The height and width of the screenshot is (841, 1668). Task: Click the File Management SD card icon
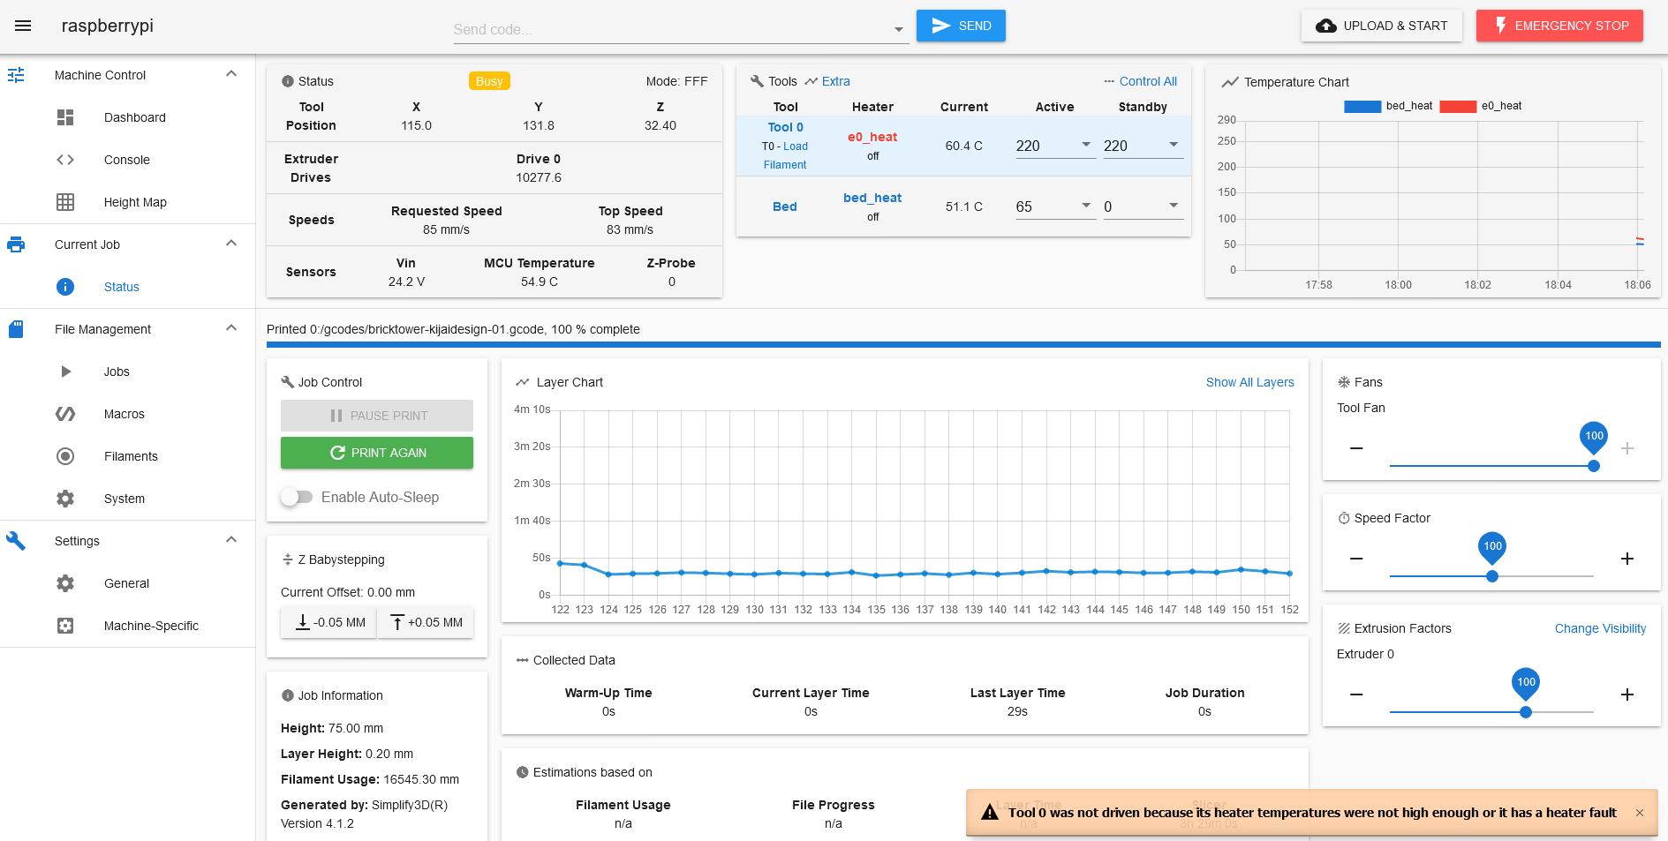(x=16, y=329)
